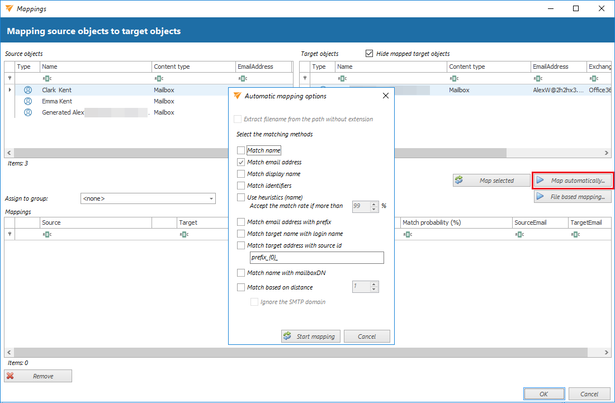Enable the Match name checkbox

pyautogui.click(x=241, y=150)
